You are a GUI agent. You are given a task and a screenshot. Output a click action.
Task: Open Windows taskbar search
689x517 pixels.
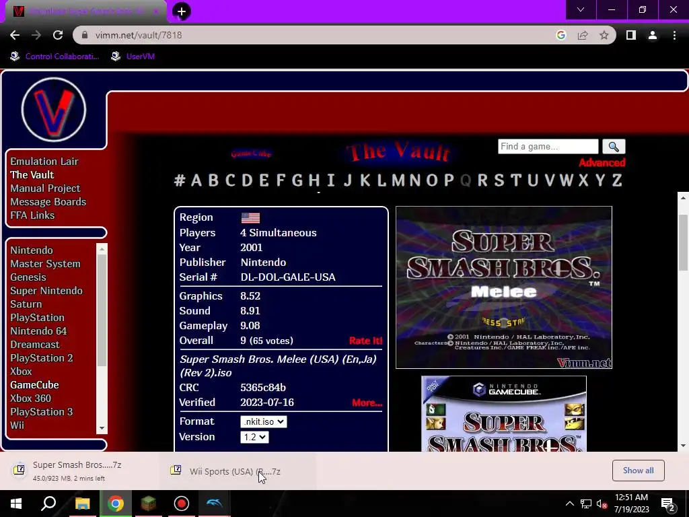(x=48, y=504)
